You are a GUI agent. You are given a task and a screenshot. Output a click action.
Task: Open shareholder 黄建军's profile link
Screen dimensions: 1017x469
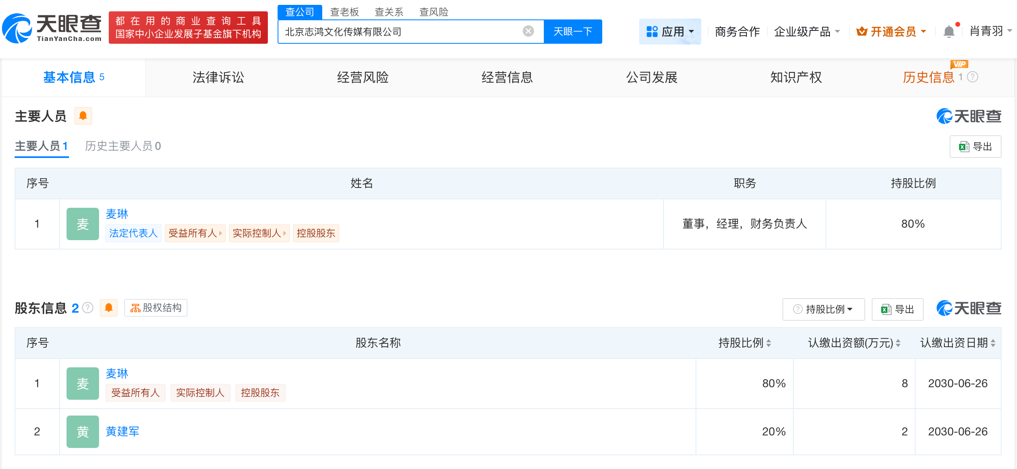click(x=122, y=431)
